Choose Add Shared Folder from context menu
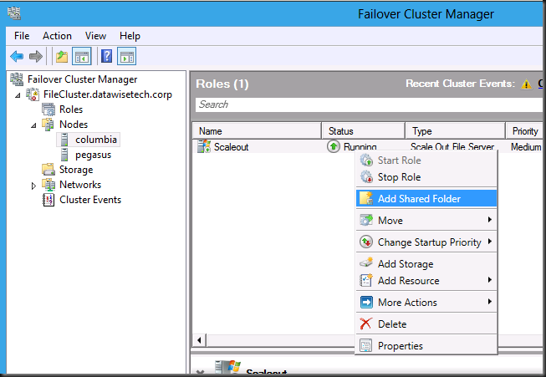Viewport: 546px width, 377px height. click(x=426, y=198)
